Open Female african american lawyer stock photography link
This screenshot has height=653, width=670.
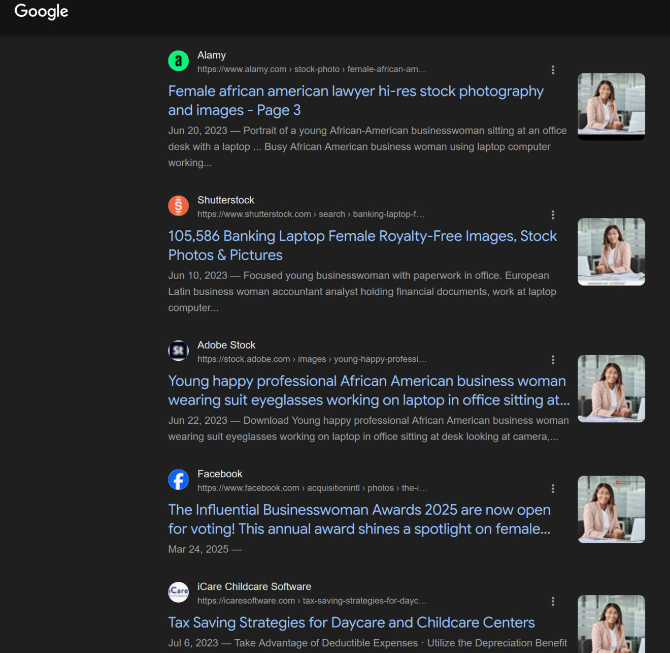[356, 101]
